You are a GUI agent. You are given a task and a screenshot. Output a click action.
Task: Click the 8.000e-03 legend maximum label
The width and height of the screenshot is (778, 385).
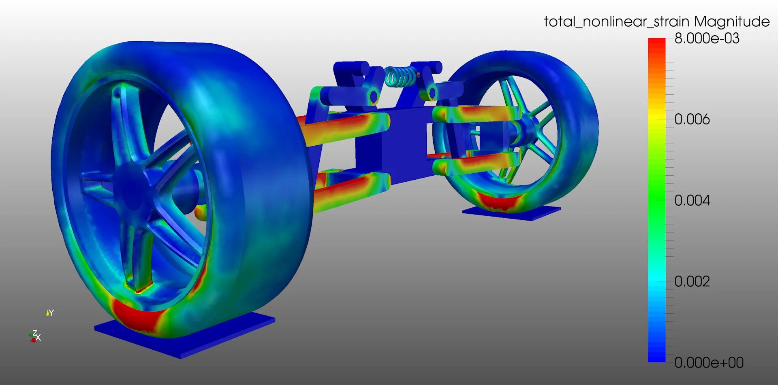707,38
